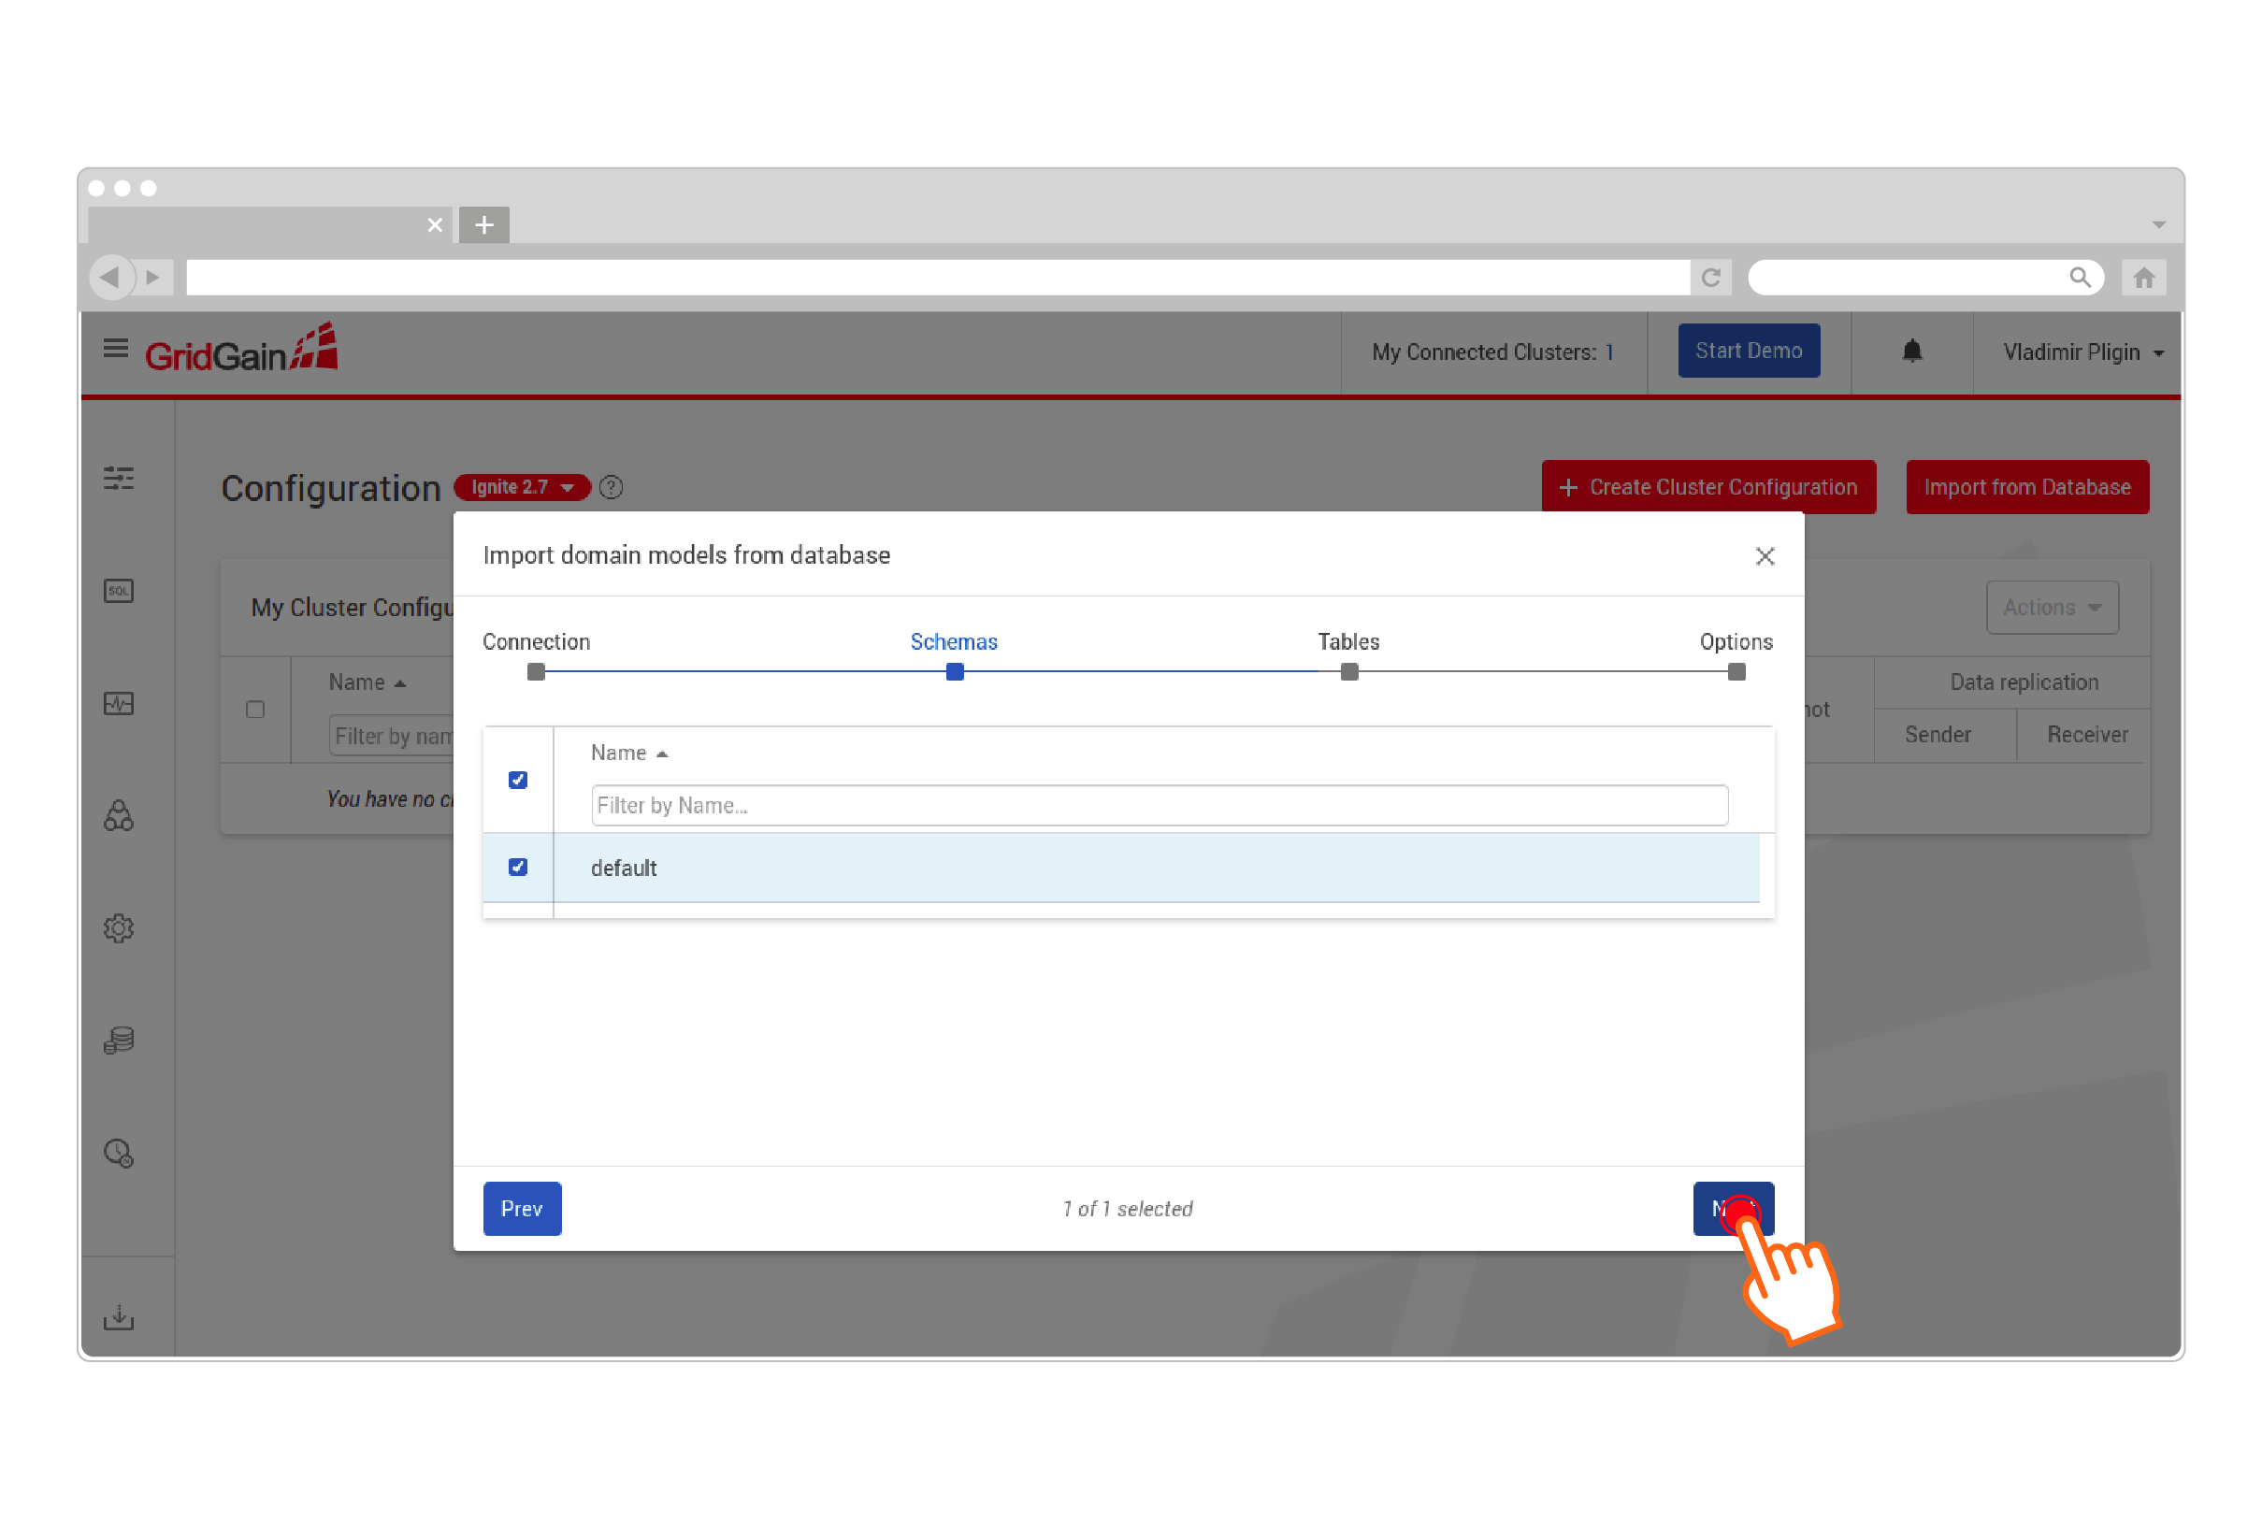The width and height of the screenshot is (2262, 1536).
Task: Click the browser search magnifier icon
Action: tap(2079, 278)
